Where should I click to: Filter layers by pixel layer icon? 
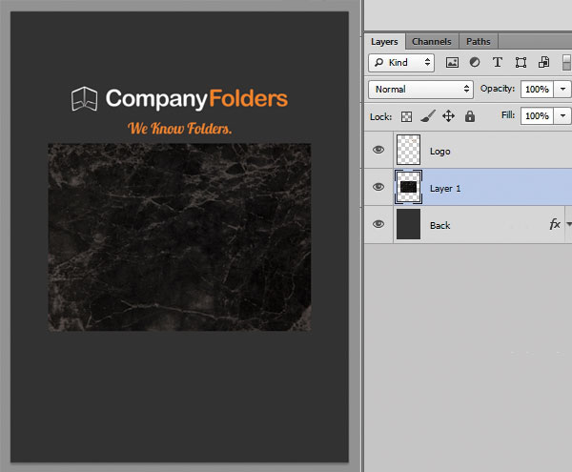(452, 62)
